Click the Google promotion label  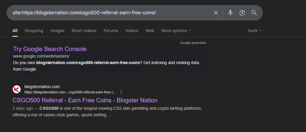(x=193, y=43)
